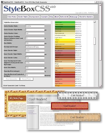Click the Opacity Decimal Equivalent field
This screenshot has width=105, height=133.
35,75
